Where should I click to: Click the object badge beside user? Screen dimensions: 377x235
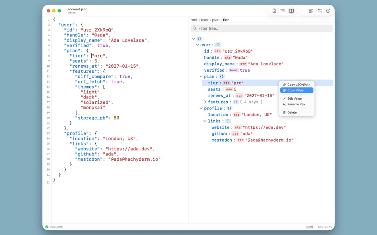(218, 45)
